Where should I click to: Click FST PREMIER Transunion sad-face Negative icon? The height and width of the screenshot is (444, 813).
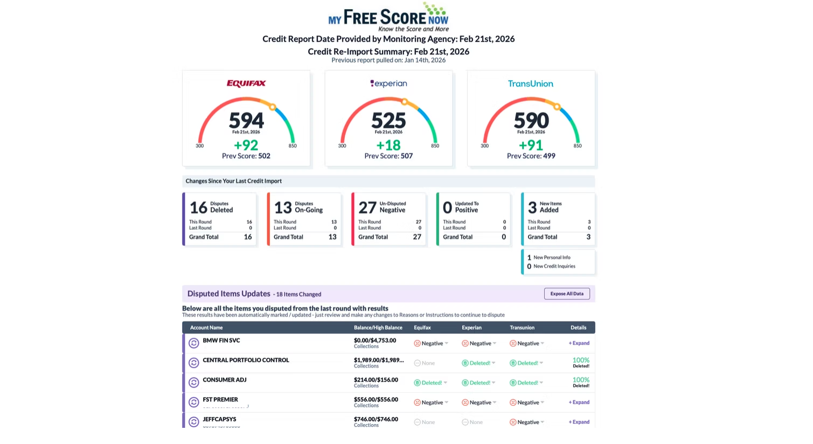pyautogui.click(x=513, y=403)
